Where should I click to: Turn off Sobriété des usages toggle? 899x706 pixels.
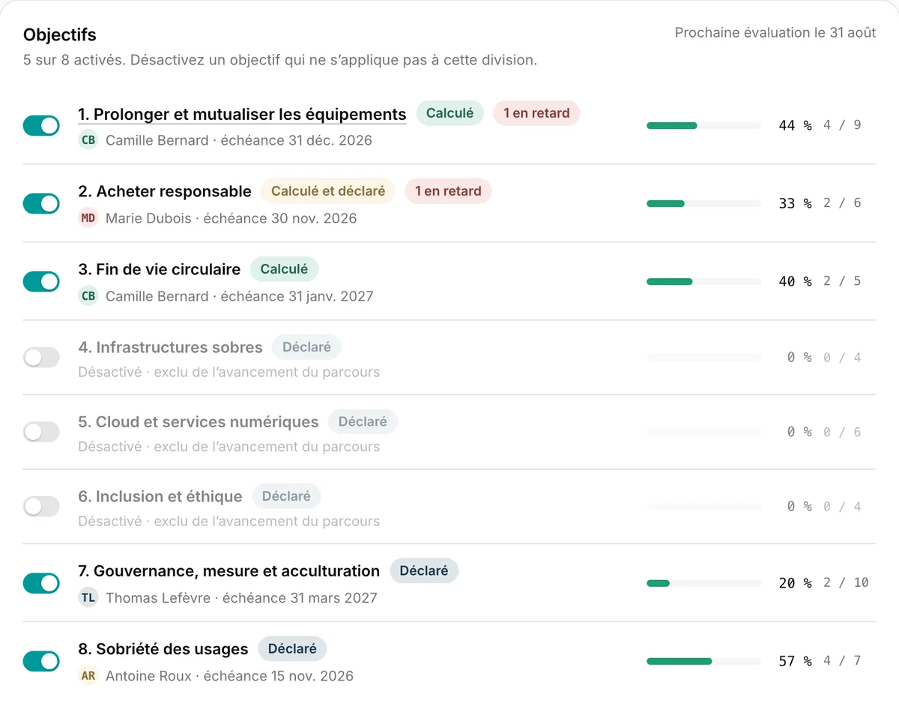(41, 661)
